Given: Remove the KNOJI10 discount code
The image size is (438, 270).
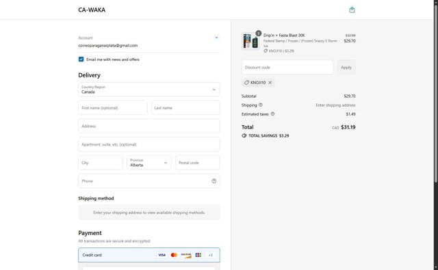Looking at the screenshot, I should click(x=270, y=83).
